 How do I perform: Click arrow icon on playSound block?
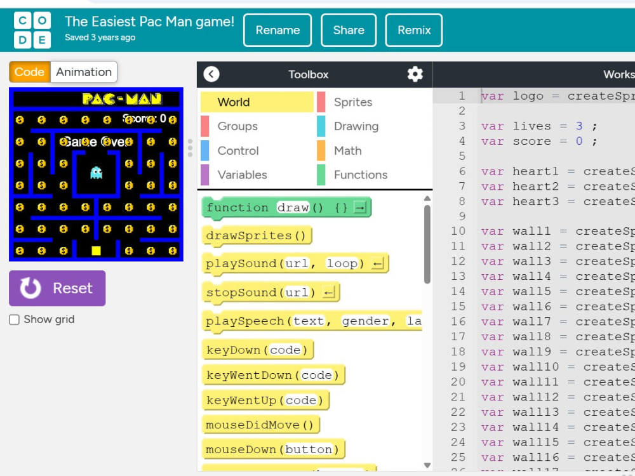pyautogui.click(x=377, y=264)
